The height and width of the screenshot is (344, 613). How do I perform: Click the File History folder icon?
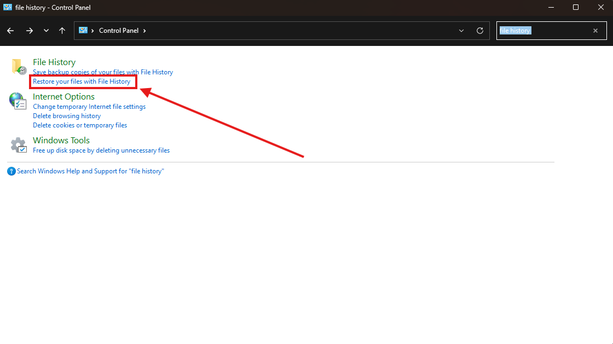[x=19, y=66]
